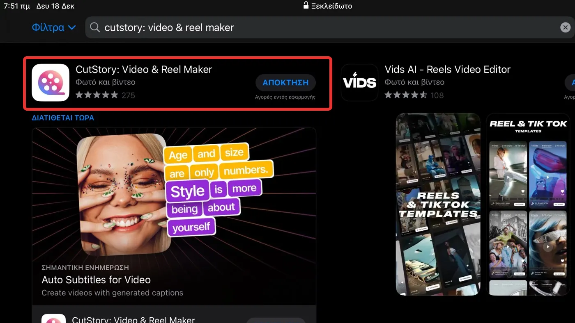The image size is (575, 323).
Task: Tap the Φωτό και βίντεο category under Vids AI
Action: point(414,82)
